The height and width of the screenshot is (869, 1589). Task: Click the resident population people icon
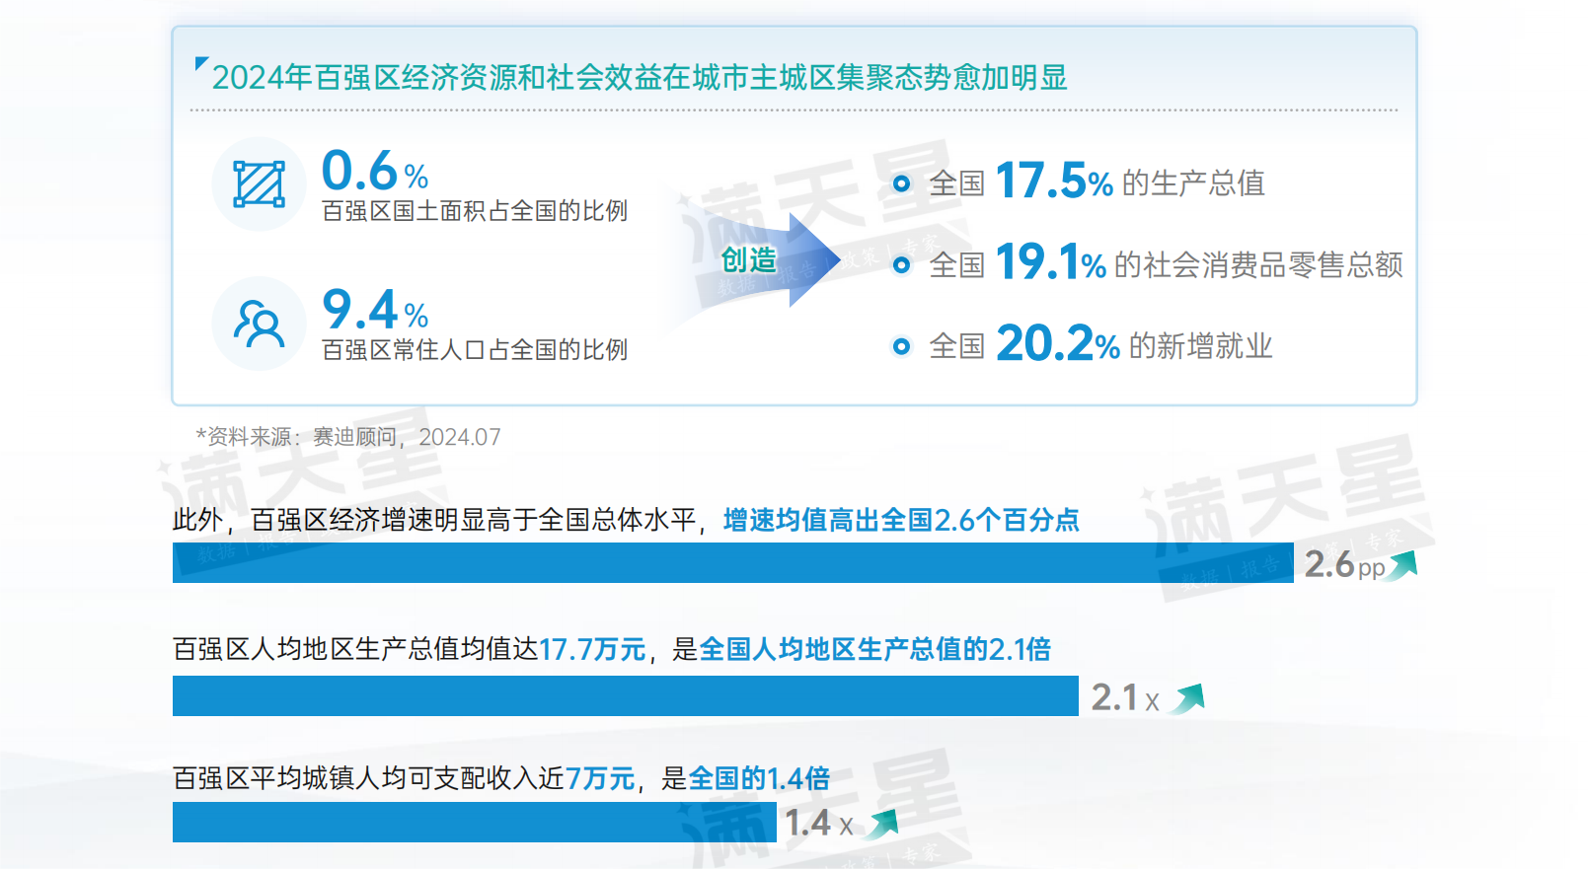coord(259,324)
